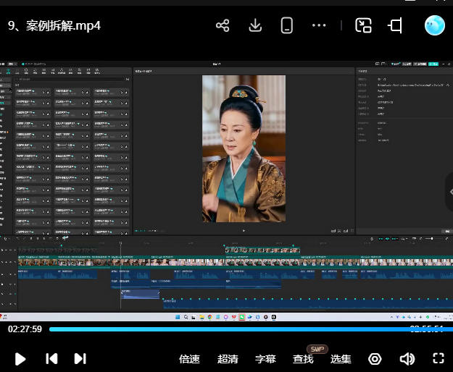Toggle play on the paused video

20,359
